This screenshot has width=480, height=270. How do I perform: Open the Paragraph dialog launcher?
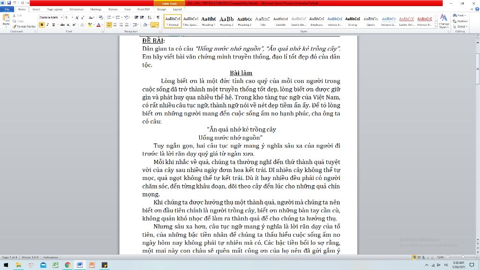click(x=160, y=31)
